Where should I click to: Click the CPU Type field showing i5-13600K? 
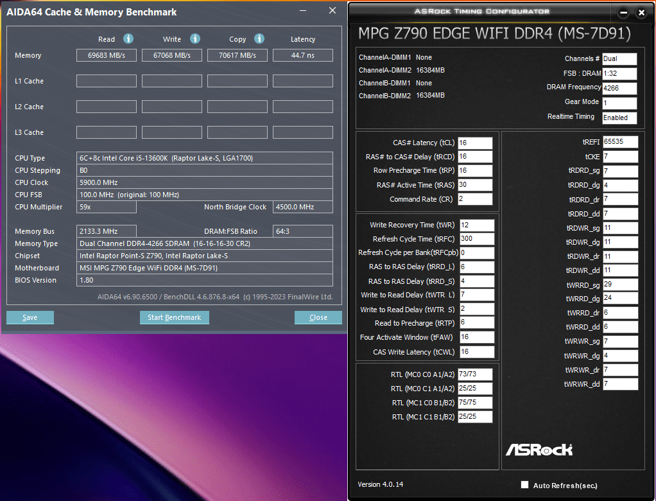tap(205, 158)
